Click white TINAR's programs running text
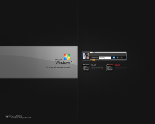The width and height of the screenshot is (155, 124). (x=97, y=68)
